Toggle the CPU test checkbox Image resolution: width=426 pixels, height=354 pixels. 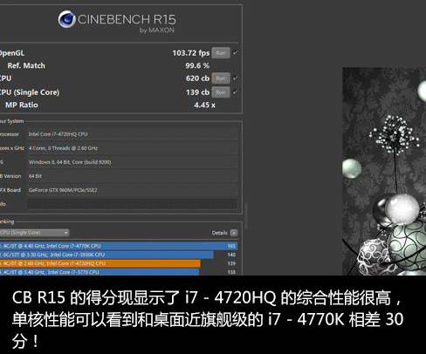click(236, 78)
